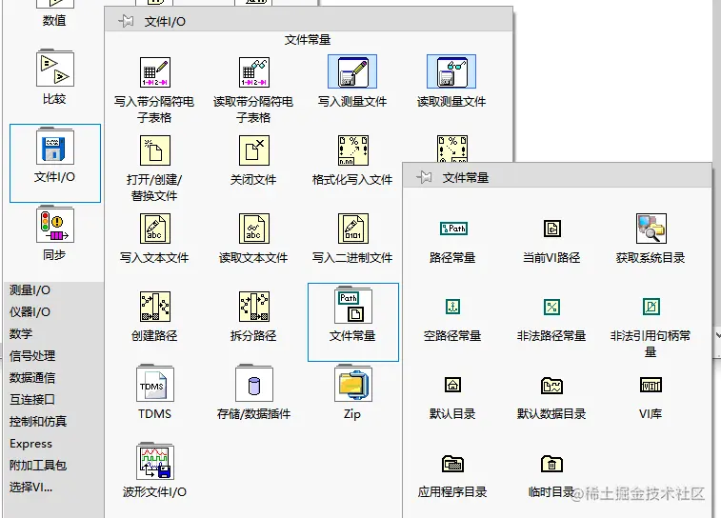This screenshot has width=721, height=518.
Task: Open the TDMS subpalette
Action: tap(155, 384)
